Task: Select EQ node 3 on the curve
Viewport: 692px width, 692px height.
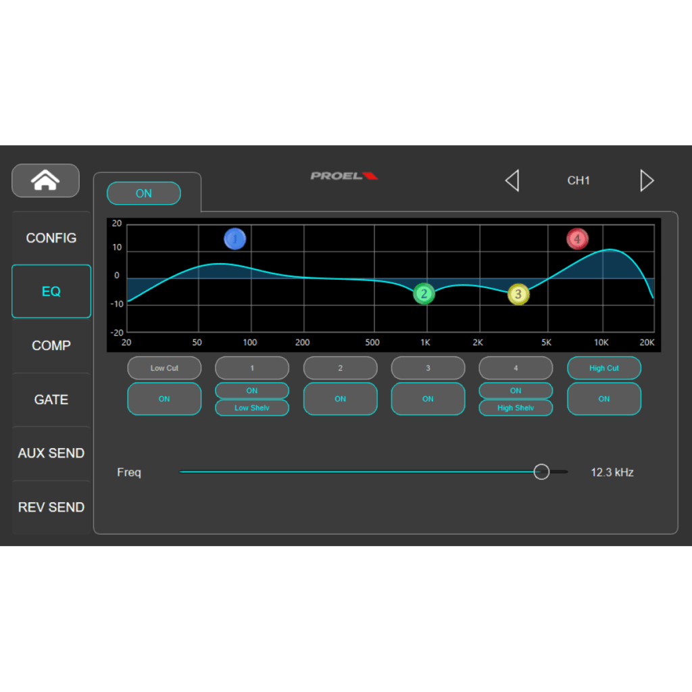Action: pyautogui.click(x=518, y=294)
